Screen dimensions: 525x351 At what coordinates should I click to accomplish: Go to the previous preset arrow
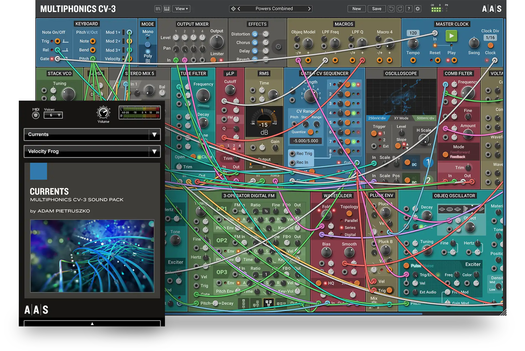point(239,9)
